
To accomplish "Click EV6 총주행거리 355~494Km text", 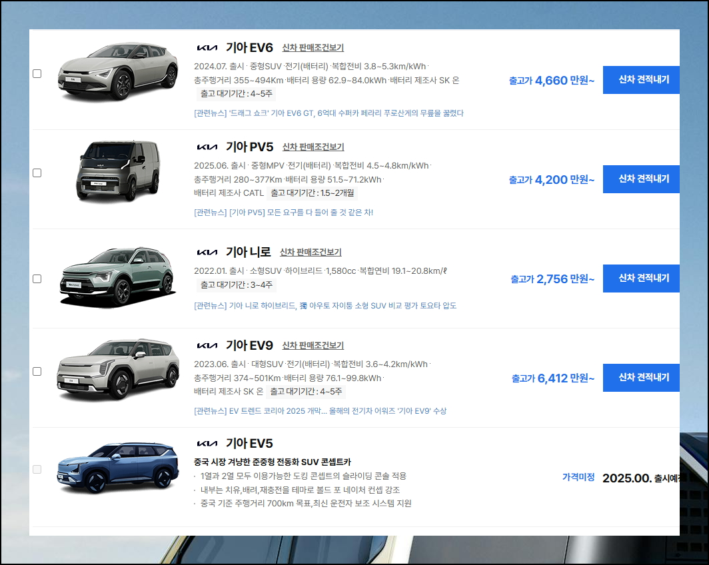I will point(239,81).
